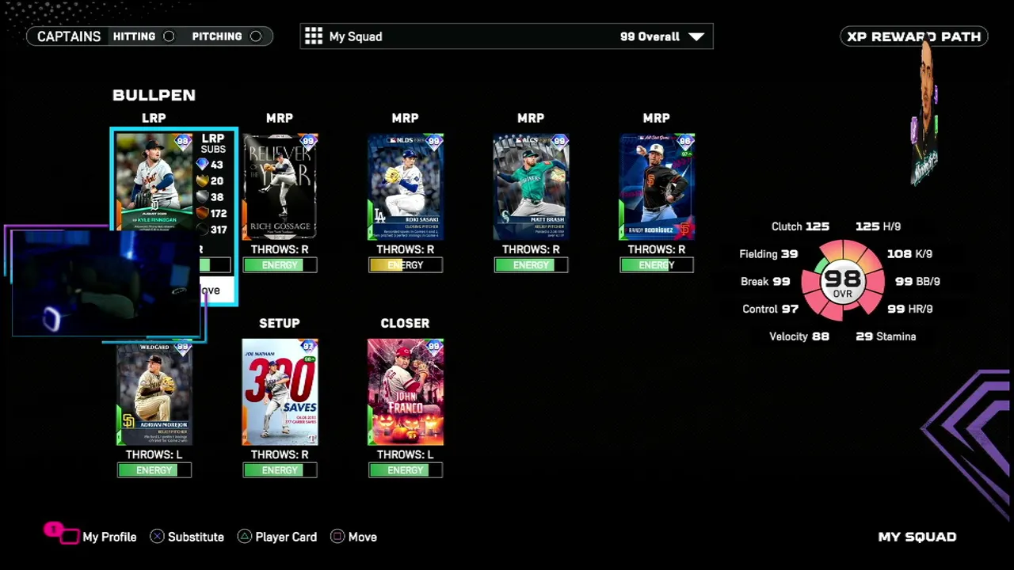Click the 99 rating badge on Sasaki card
The image size is (1014, 570).
coord(433,142)
